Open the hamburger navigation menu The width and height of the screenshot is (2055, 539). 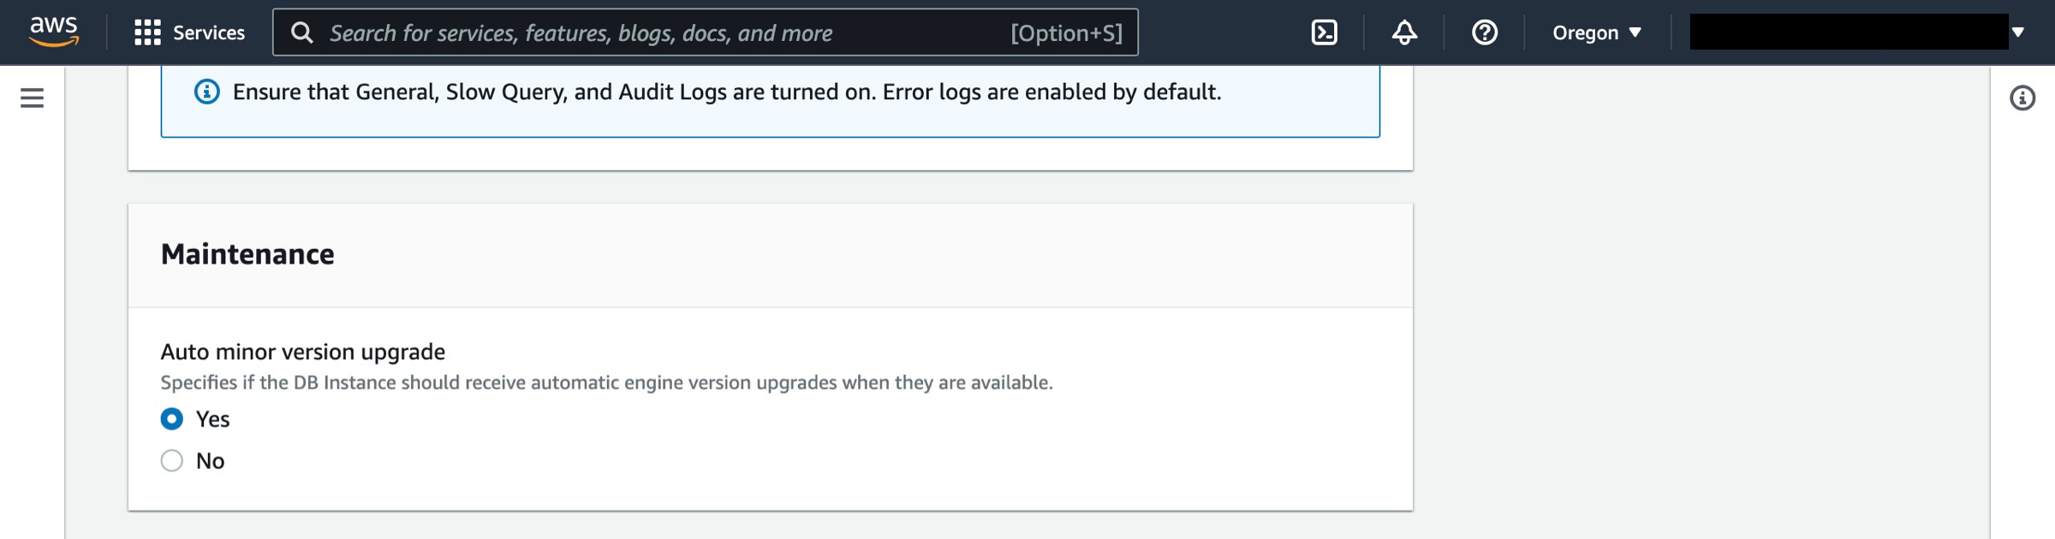click(x=33, y=98)
